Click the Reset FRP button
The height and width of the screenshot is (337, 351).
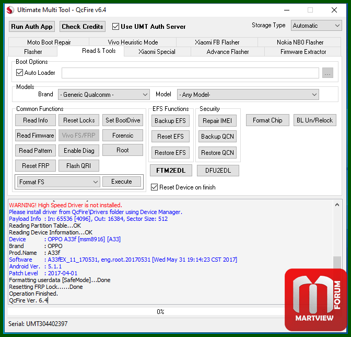tap(36, 166)
